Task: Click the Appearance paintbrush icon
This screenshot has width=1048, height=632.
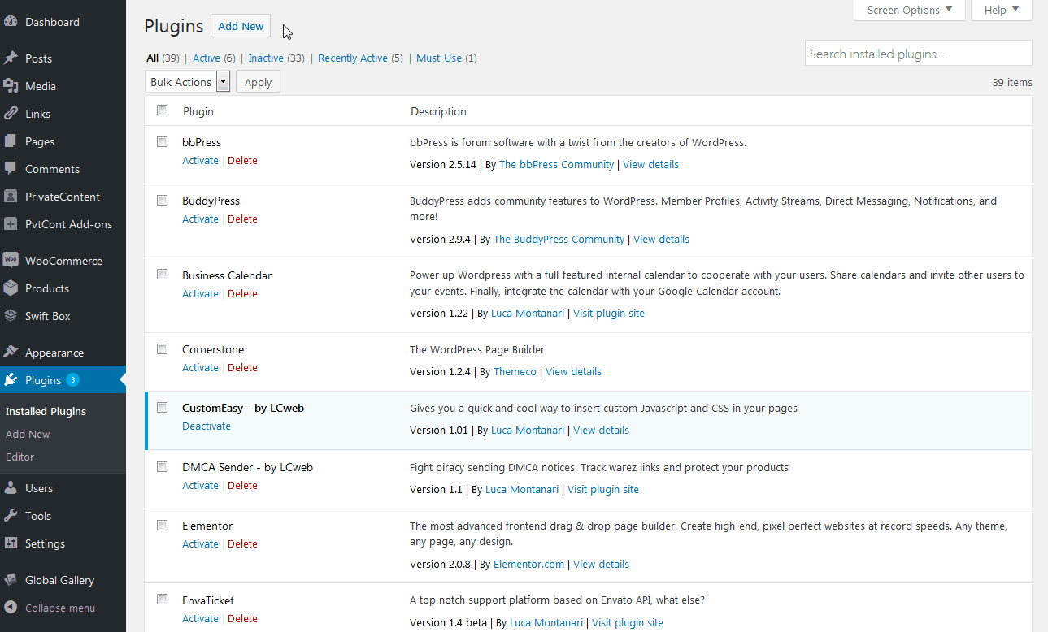Action: coord(11,353)
